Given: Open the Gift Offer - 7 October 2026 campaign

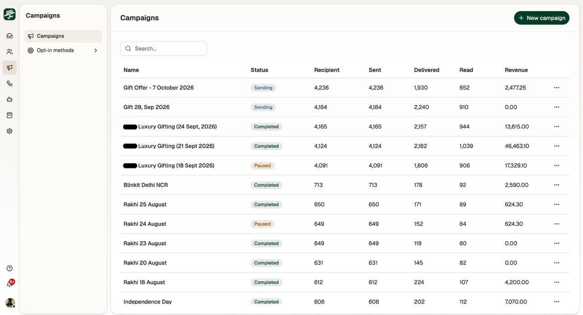Looking at the screenshot, I should click(159, 88).
